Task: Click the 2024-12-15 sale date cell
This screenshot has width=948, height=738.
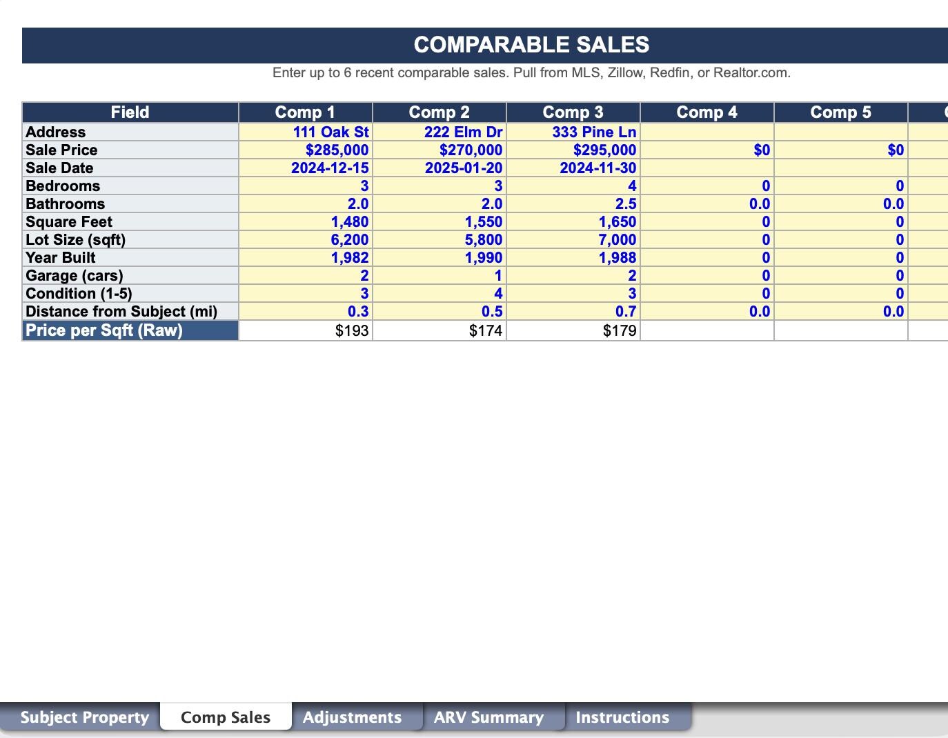Action: pyautogui.click(x=306, y=168)
